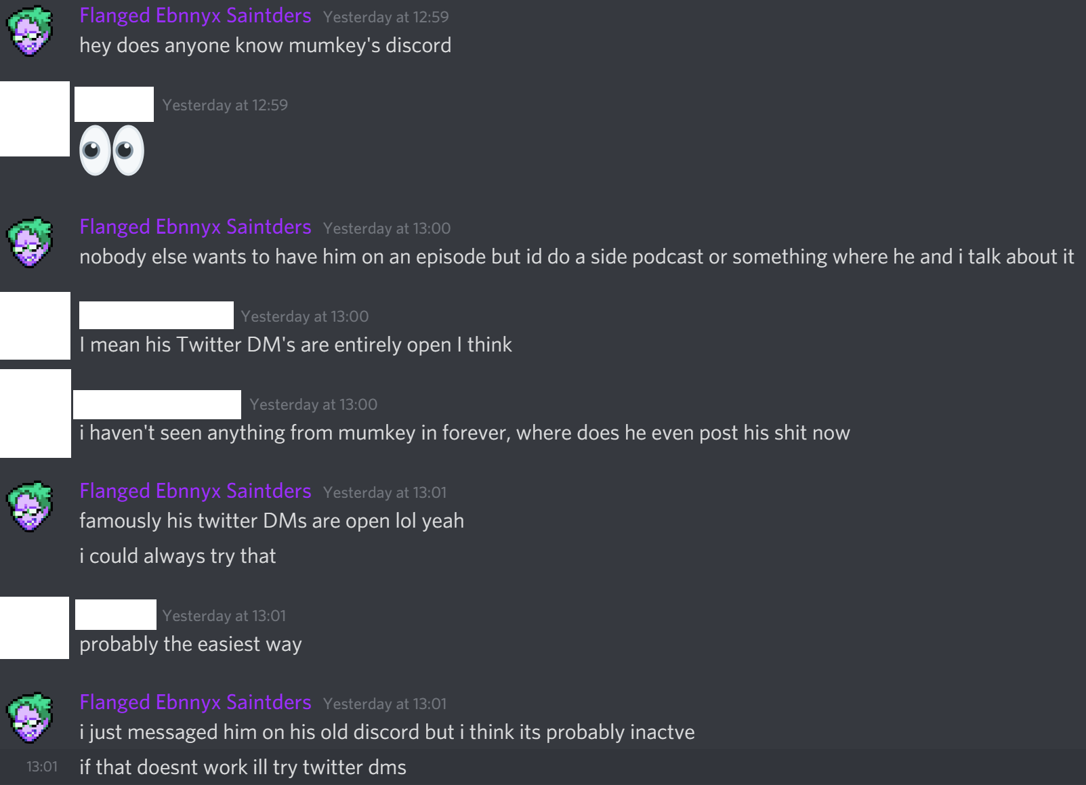Click the 13:01 timestamp beside twitter dms line

coord(42,767)
